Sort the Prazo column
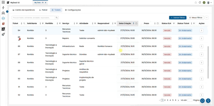The width and height of the screenshot is (214, 106). [x=155, y=23]
